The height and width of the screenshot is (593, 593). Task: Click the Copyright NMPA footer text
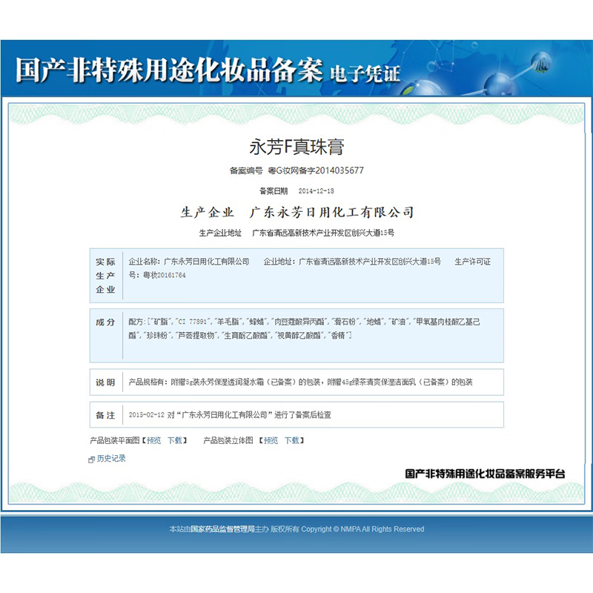(362, 529)
